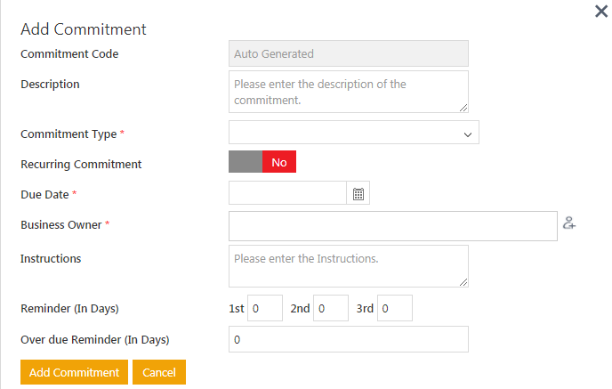Open the Due Date calendar picker
This screenshot has height=389, width=612.
tap(358, 194)
